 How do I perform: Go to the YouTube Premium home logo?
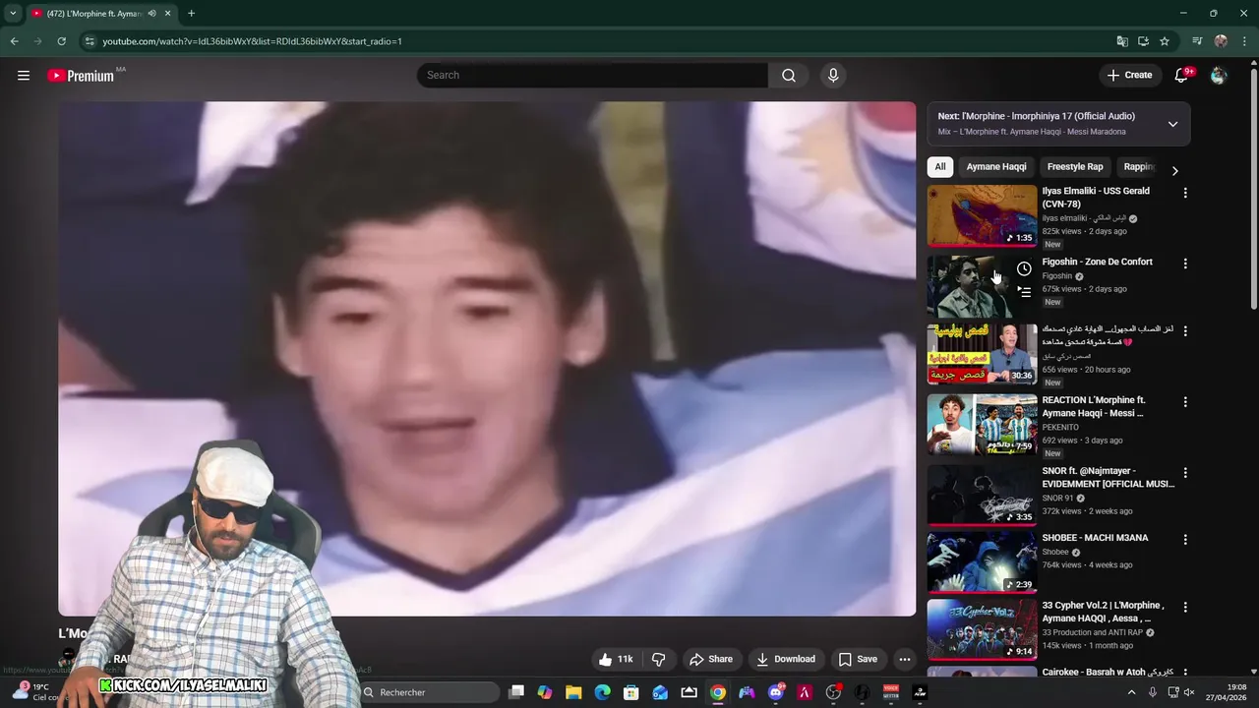coord(81,76)
